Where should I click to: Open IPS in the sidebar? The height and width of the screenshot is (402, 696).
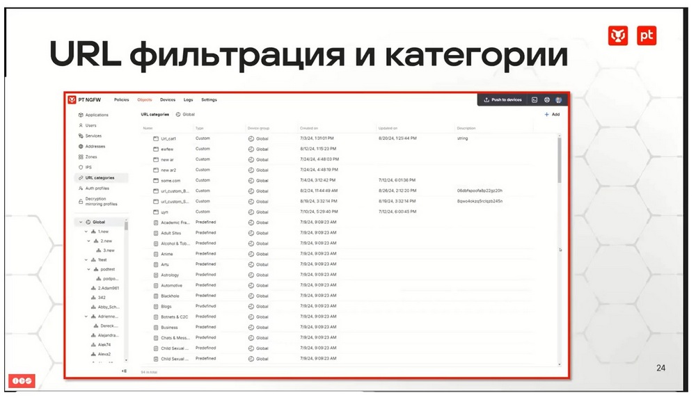tap(85, 168)
